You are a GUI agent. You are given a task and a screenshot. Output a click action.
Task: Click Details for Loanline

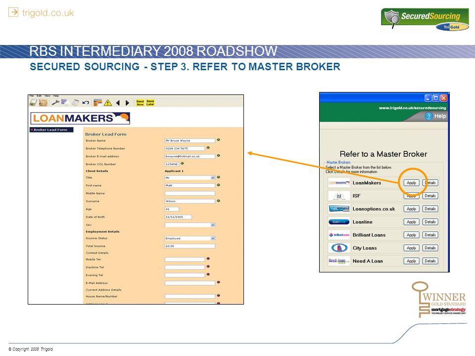[x=430, y=222]
